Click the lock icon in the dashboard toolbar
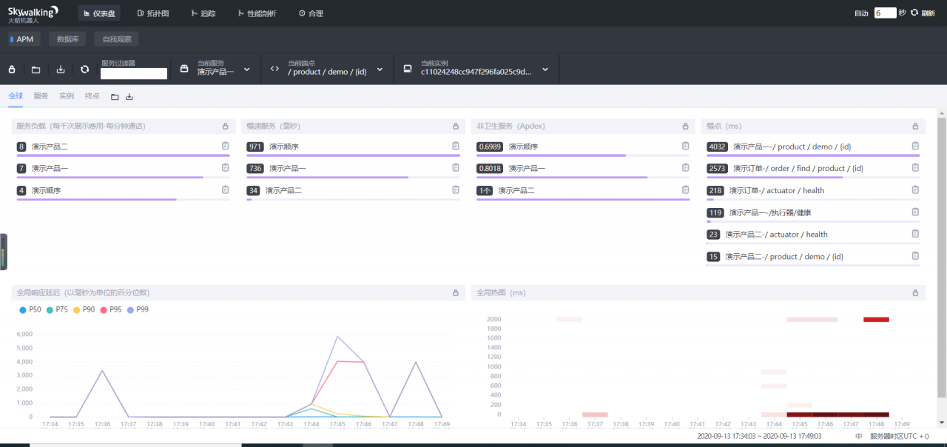947x447 pixels. coord(12,70)
